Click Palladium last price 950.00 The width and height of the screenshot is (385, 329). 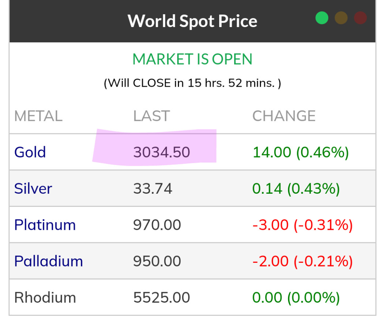pos(157,261)
